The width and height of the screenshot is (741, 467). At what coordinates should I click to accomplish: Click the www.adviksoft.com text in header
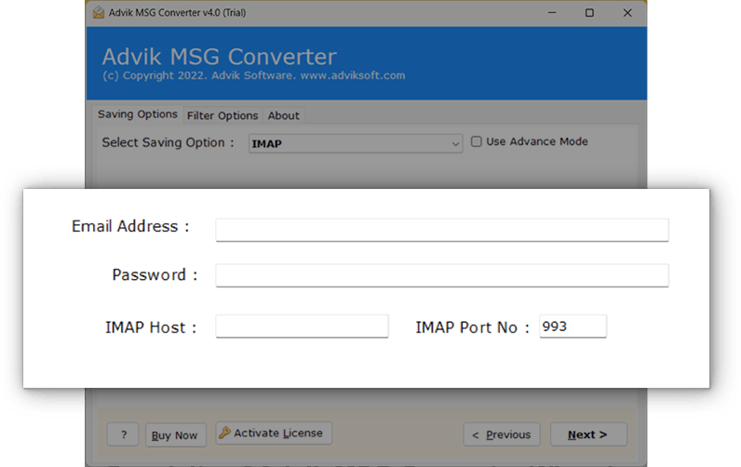(x=353, y=75)
